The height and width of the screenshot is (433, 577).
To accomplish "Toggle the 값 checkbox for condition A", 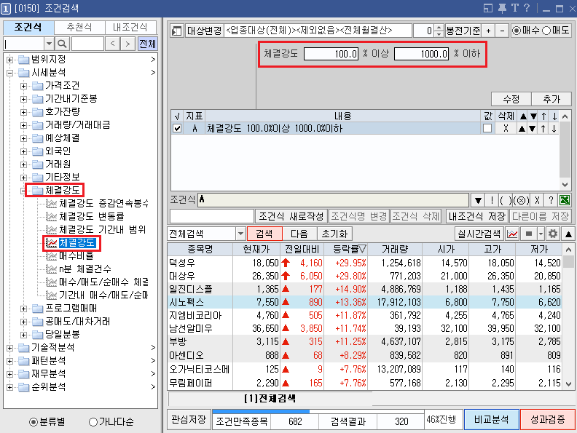I will click(x=487, y=129).
